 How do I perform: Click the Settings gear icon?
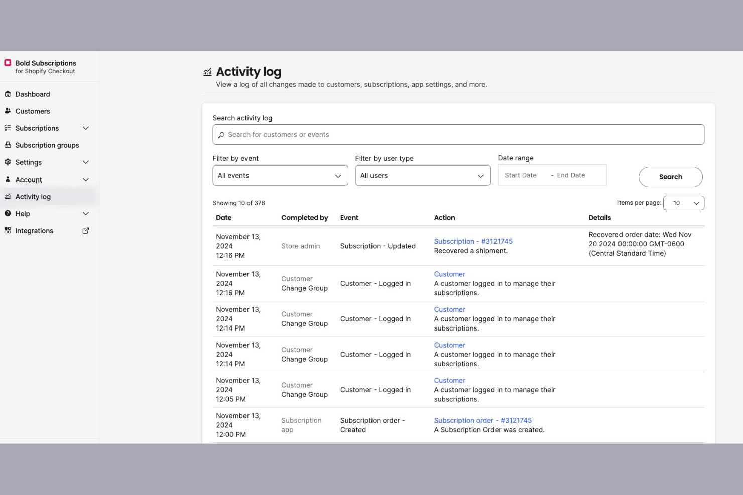pos(8,162)
